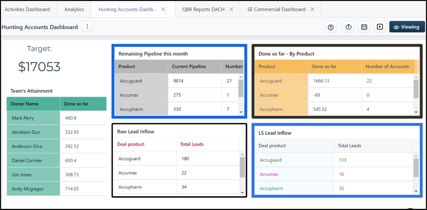Select the Mark Perry row
The image size is (427, 210).
tap(56, 118)
